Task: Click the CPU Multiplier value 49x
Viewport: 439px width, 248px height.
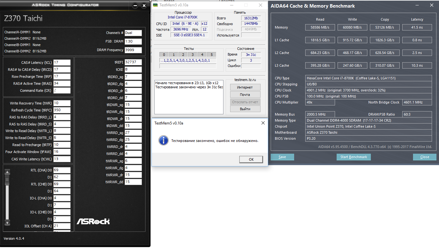Action: 320,102
